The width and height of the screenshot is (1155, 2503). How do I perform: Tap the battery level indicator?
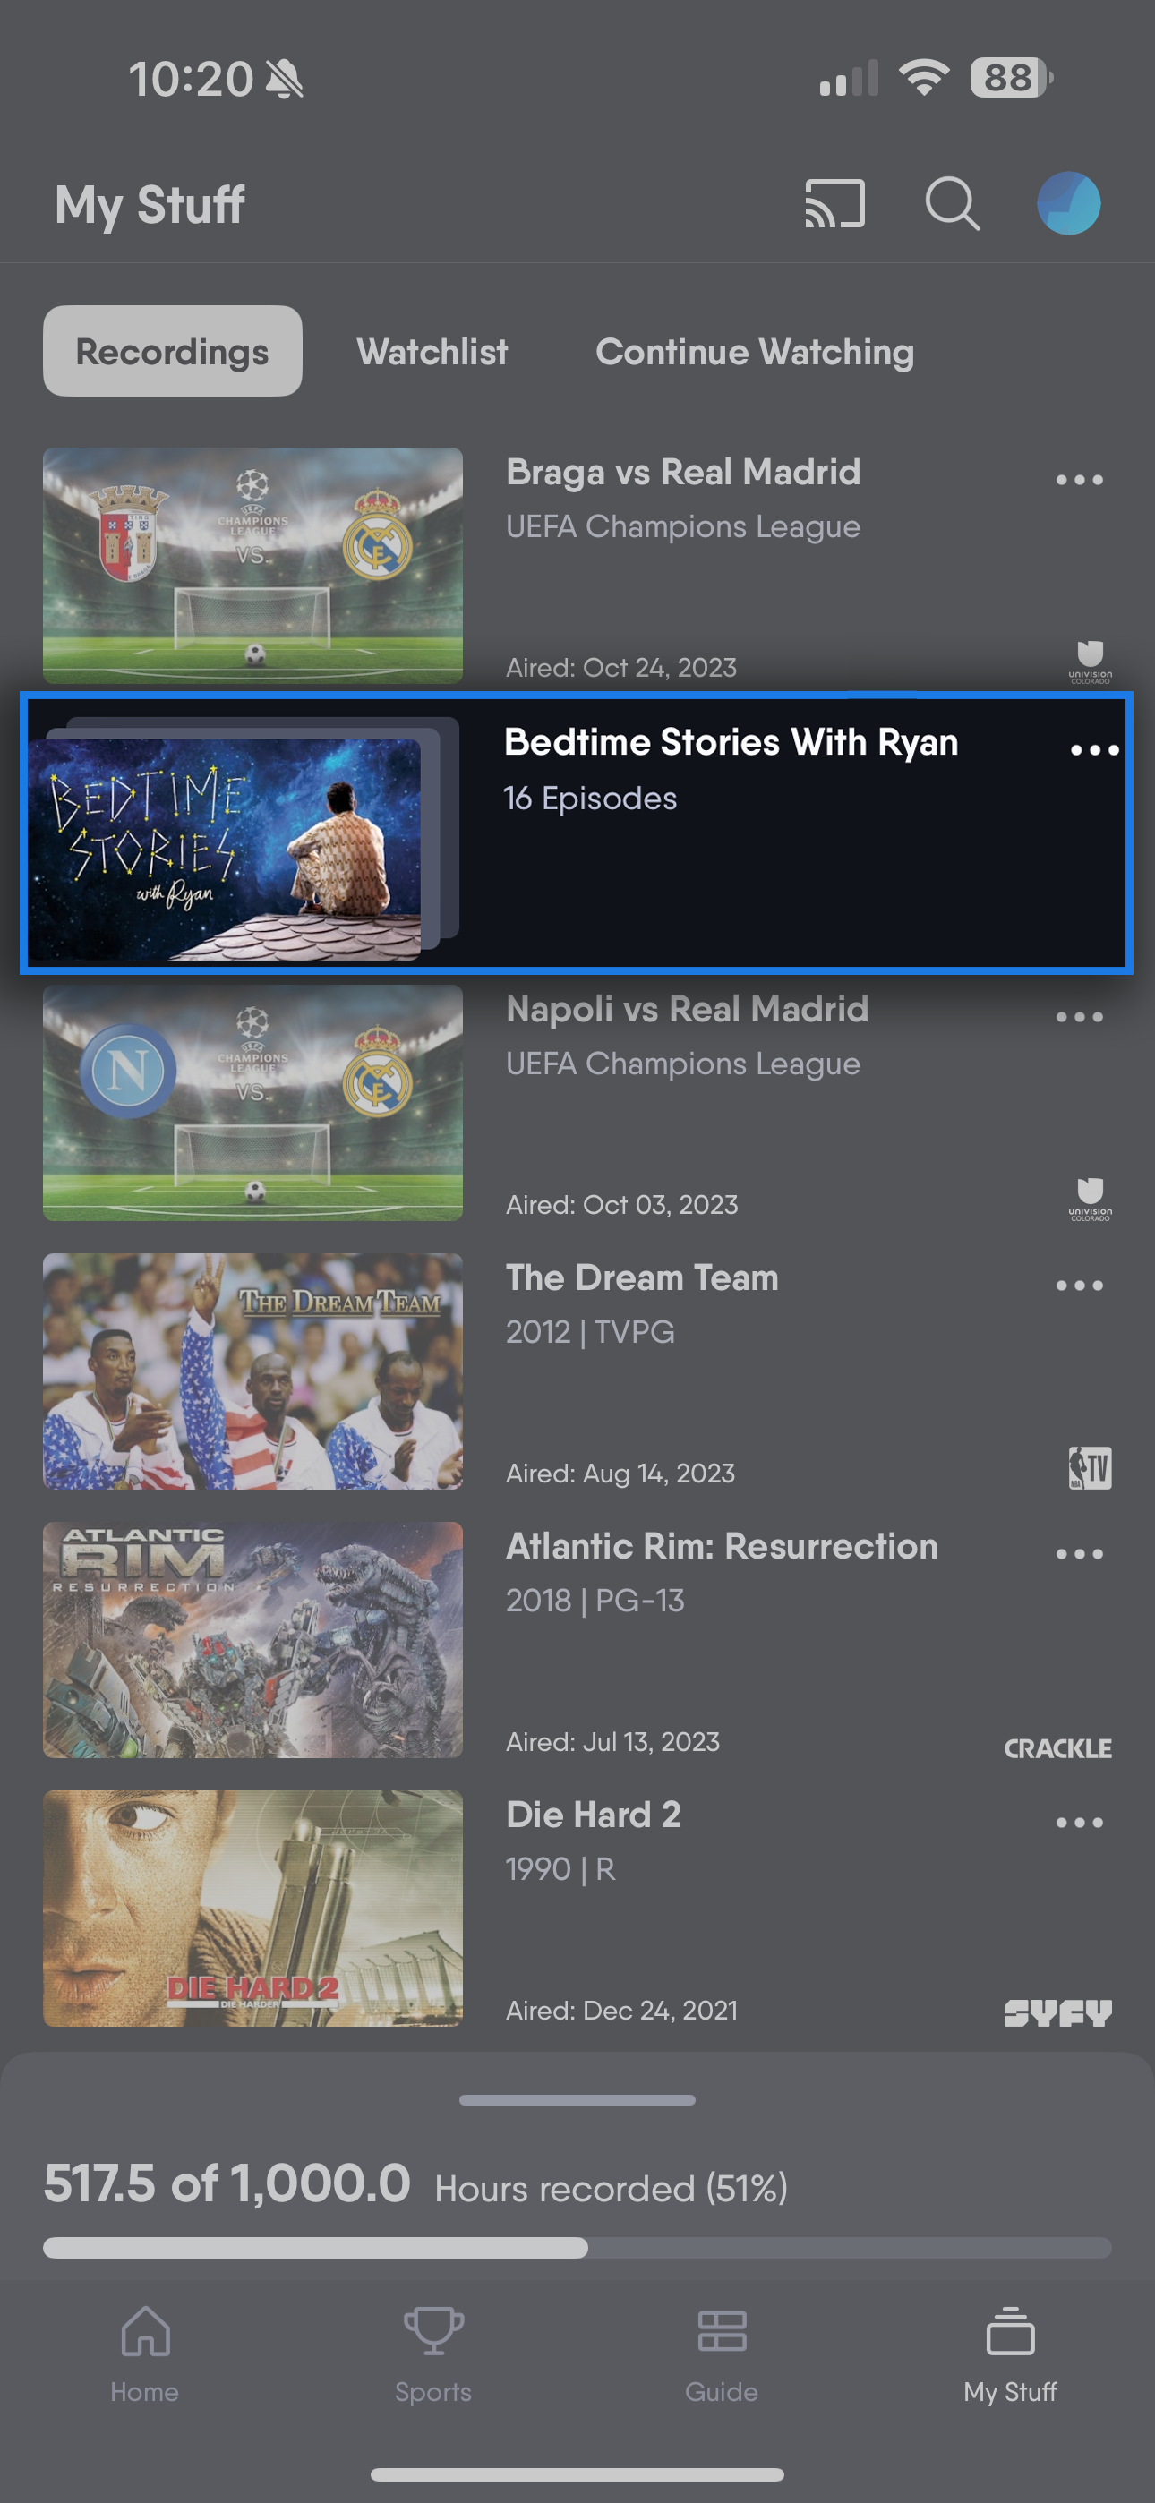tap(1011, 78)
